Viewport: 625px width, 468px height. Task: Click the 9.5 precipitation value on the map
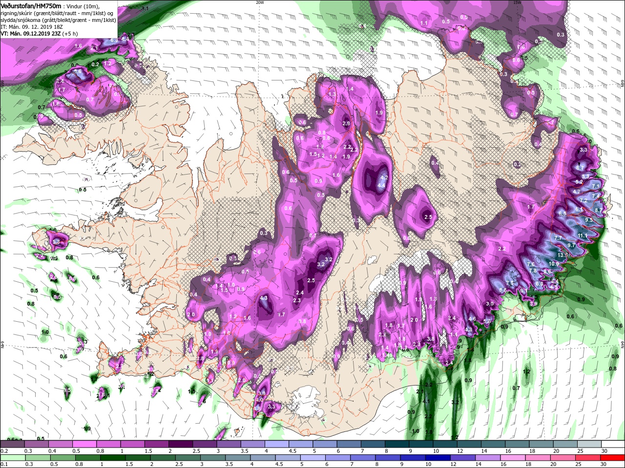(x=588, y=220)
